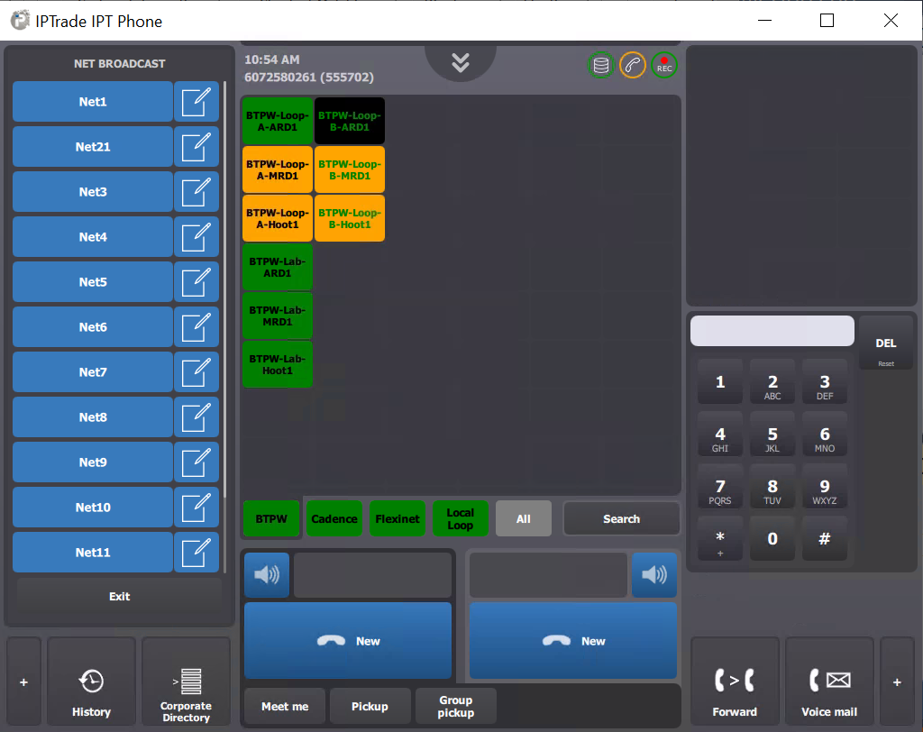Broadcast to Net21

[x=93, y=147]
